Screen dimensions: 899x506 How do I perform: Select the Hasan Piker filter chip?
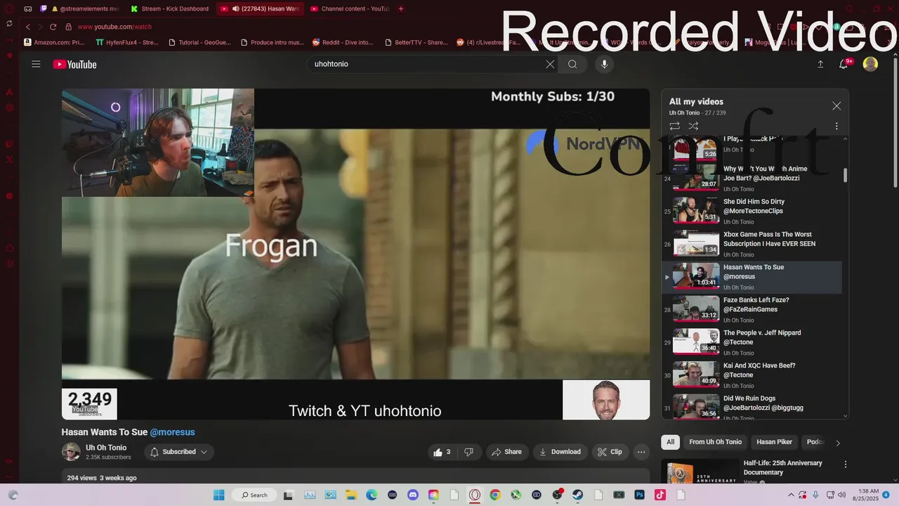[774, 442]
